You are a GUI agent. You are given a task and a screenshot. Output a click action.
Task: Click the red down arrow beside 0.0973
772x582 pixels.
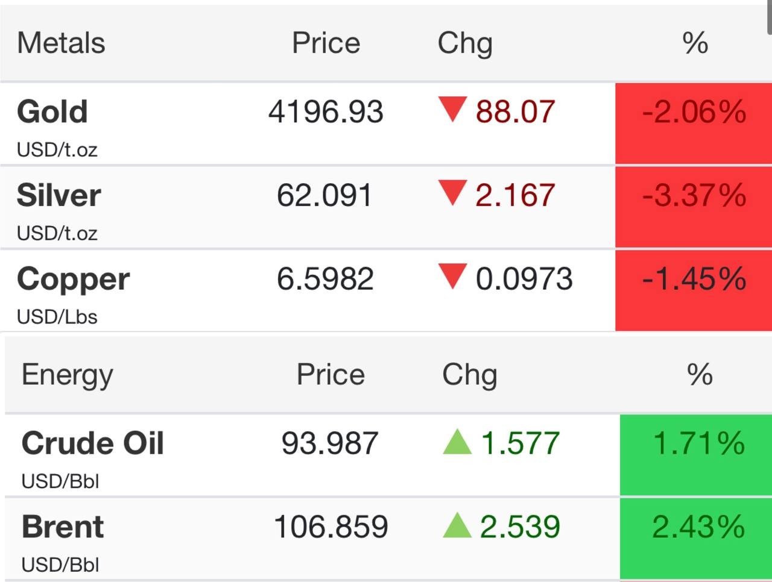(453, 277)
